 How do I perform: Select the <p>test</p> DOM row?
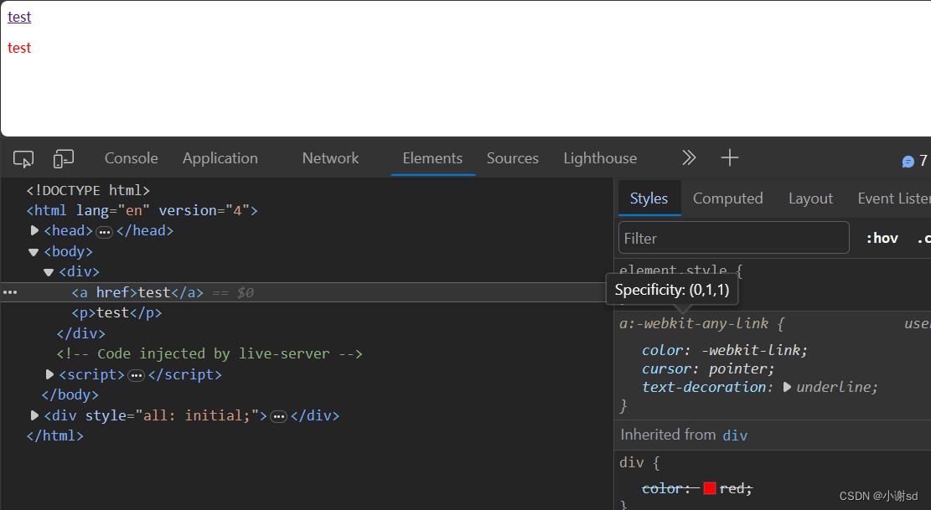[x=116, y=312]
